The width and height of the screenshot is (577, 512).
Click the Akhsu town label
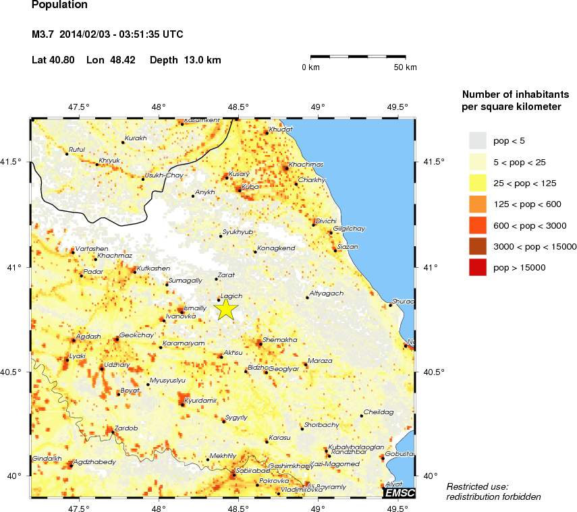[x=233, y=353]
